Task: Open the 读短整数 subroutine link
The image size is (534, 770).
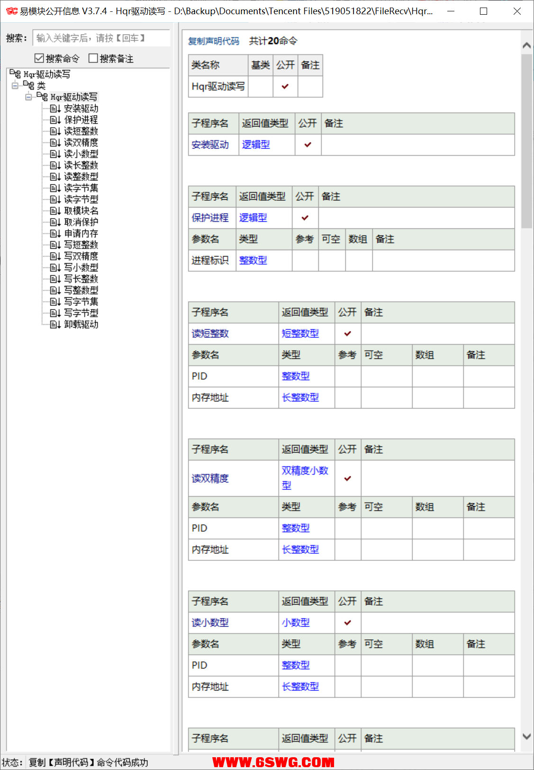Action: coord(210,333)
